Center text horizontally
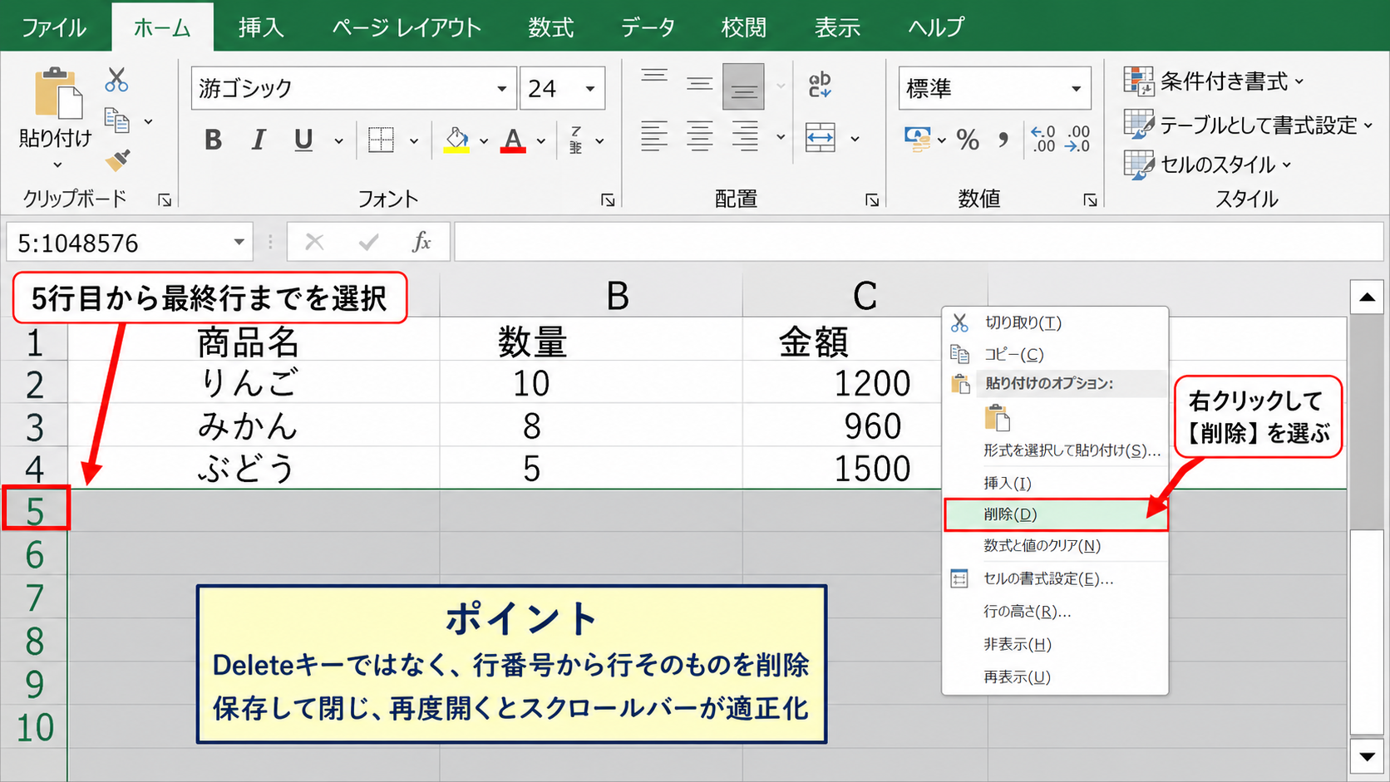Image resolution: width=1390 pixels, height=782 pixels. [x=699, y=137]
